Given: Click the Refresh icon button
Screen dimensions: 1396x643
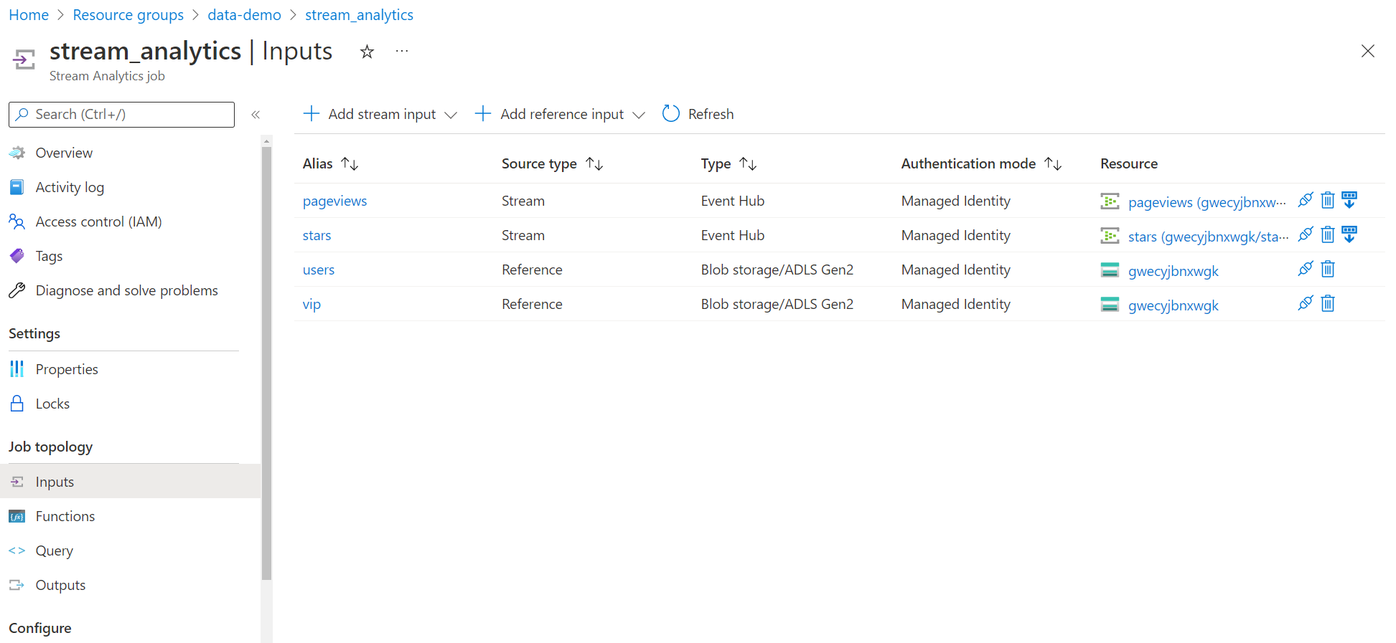Looking at the screenshot, I should 671,114.
